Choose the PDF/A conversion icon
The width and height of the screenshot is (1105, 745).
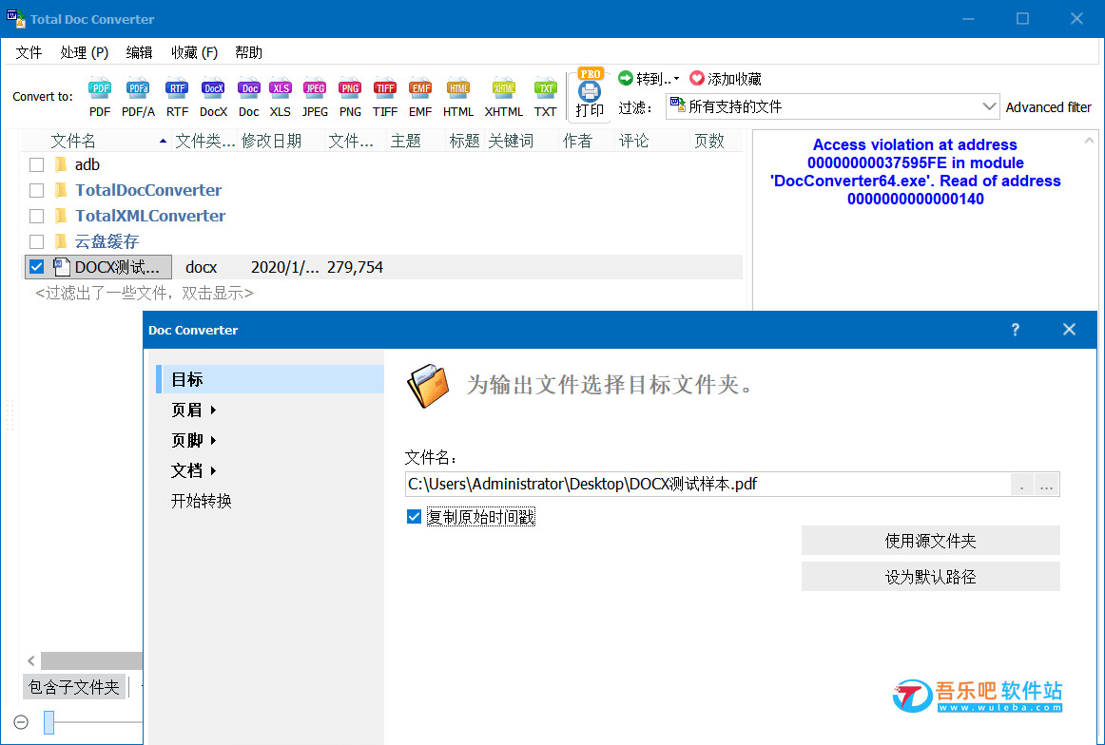click(138, 97)
